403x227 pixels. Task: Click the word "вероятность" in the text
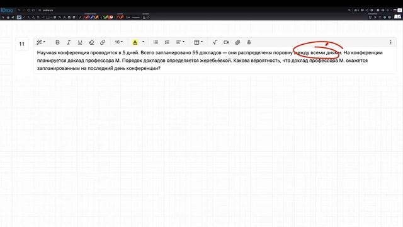pos(265,61)
